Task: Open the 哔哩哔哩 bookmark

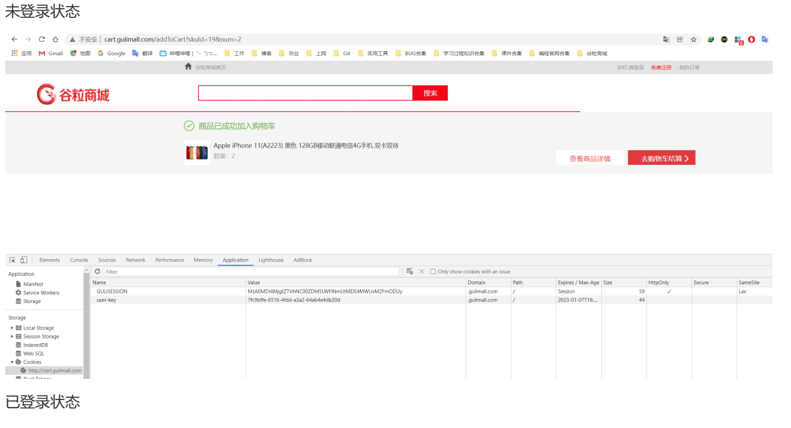Action: pyautogui.click(x=188, y=53)
